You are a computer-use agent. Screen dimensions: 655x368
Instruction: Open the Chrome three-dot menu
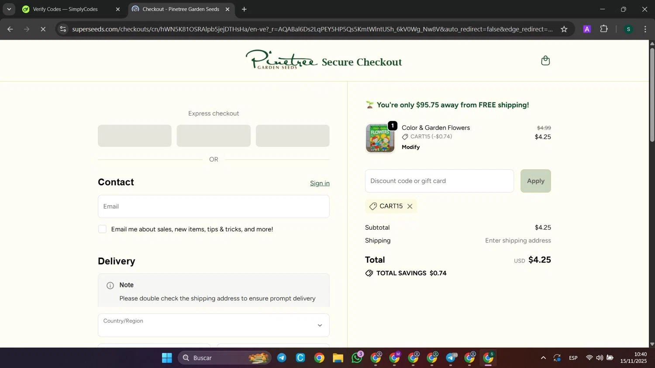click(645, 29)
